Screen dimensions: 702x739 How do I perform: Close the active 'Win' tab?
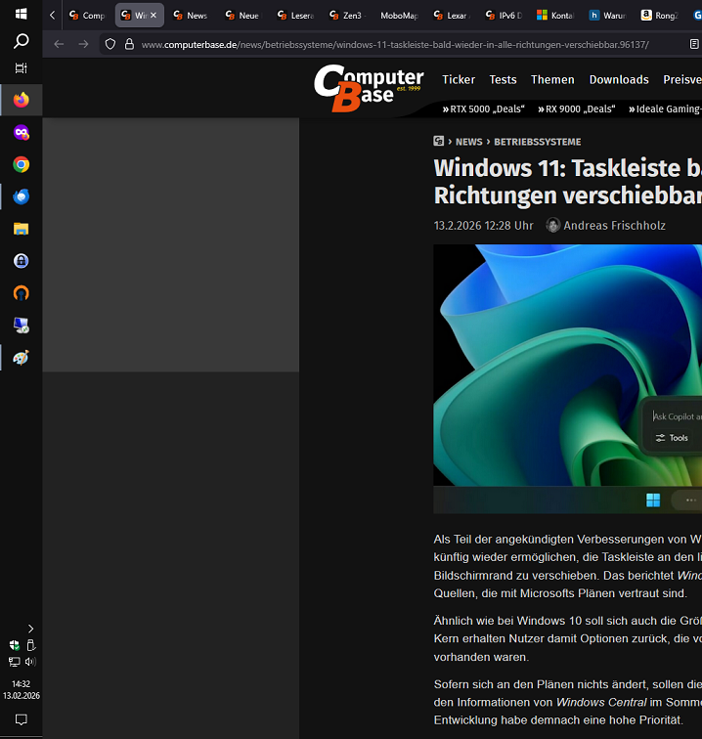(x=154, y=16)
